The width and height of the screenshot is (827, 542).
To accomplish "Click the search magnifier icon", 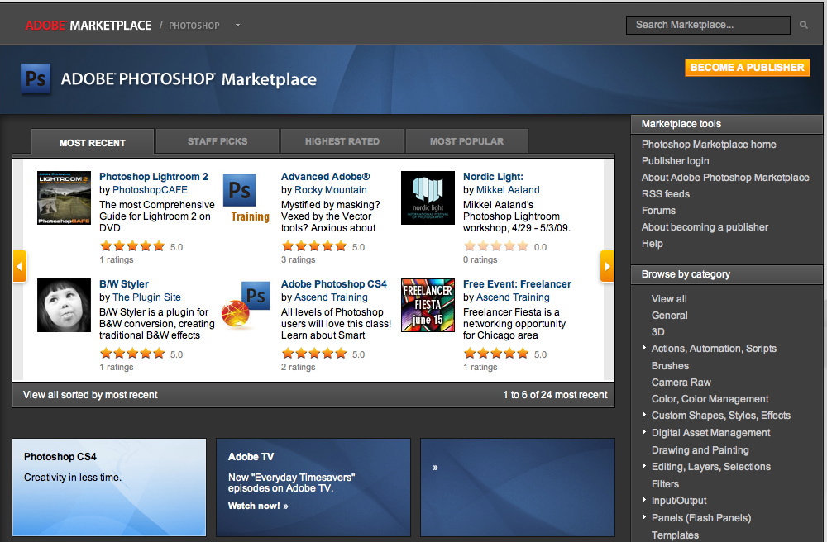I will click(x=803, y=25).
